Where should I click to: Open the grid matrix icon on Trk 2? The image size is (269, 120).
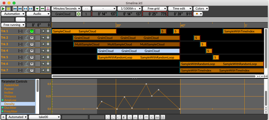[x=38, y=38]
